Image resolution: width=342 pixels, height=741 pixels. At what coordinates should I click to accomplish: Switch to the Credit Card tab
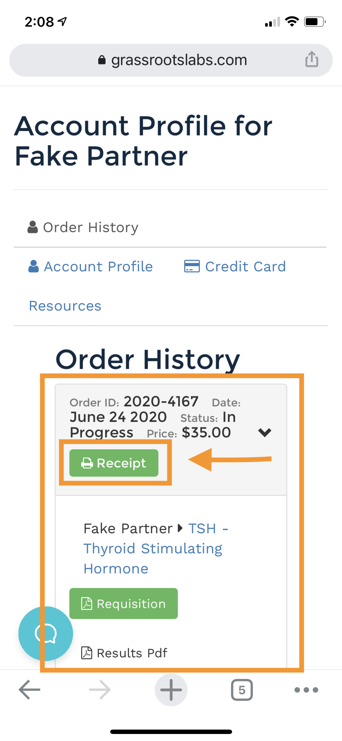click(235, 267)
